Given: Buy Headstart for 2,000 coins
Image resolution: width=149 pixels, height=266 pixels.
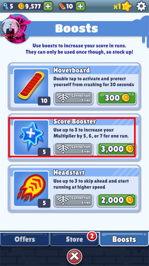Looking at the screenshot, I should (x=117, y=200).
